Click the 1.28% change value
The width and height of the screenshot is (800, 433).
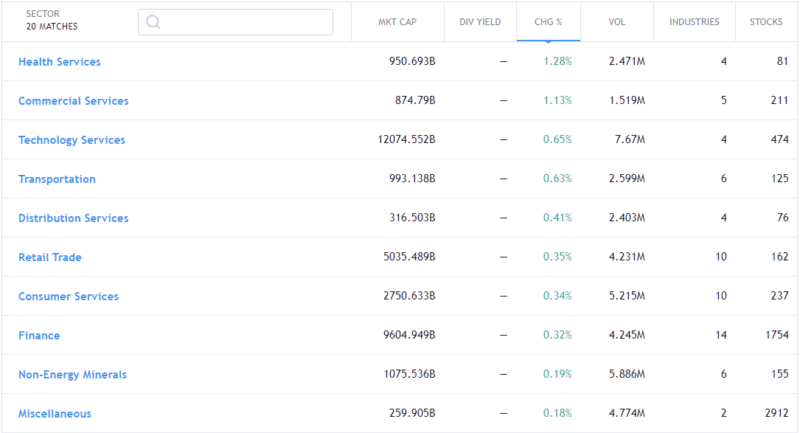click(x=557, y=61)
